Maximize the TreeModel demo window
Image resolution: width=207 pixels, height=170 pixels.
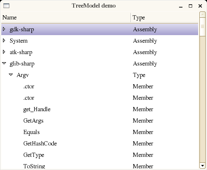[190, 6]
